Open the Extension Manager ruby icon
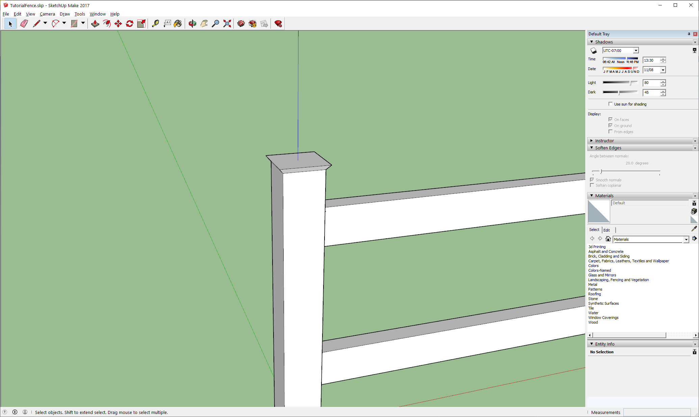 coord(278,24)
